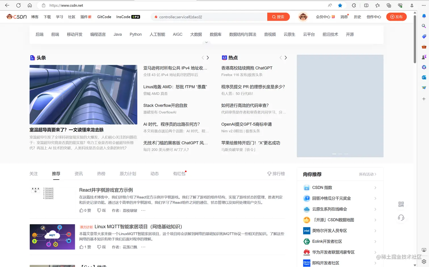The width and height of the screenshot is (429, 267).
Task: Show previous 热点 page
Action: point(281,58)
